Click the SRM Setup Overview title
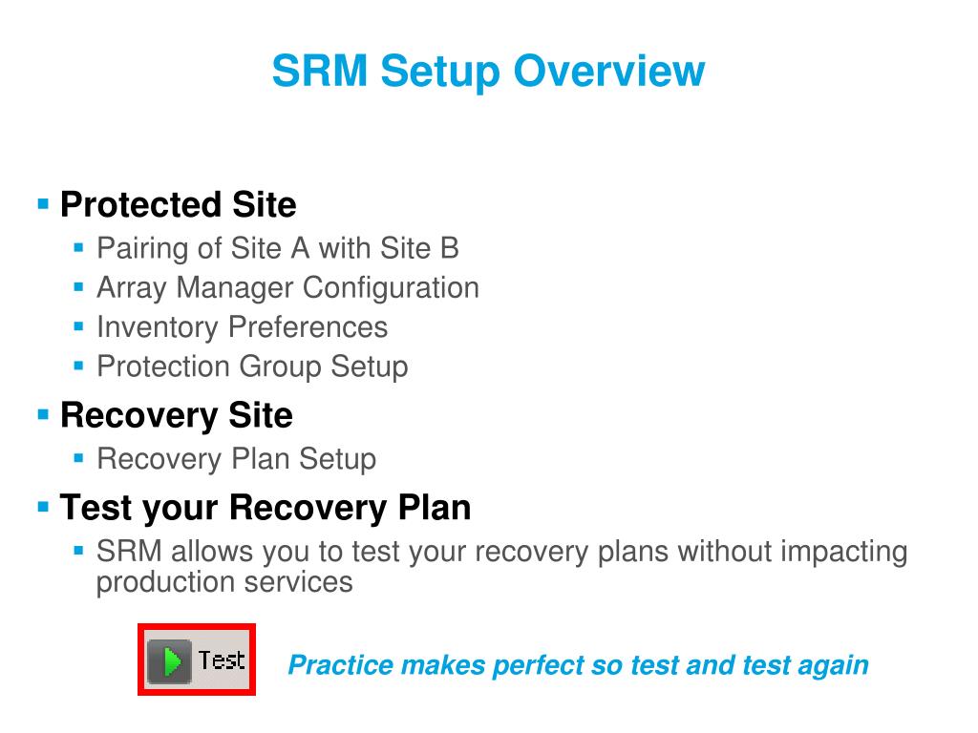 pyautogui.click(x=488, y=71)
